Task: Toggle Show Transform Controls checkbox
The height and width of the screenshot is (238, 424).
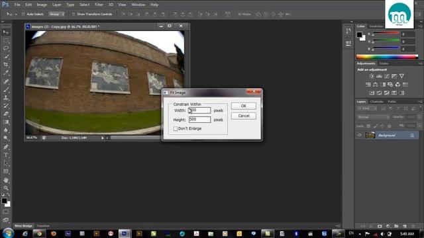Action: click(x=74, y=14)
